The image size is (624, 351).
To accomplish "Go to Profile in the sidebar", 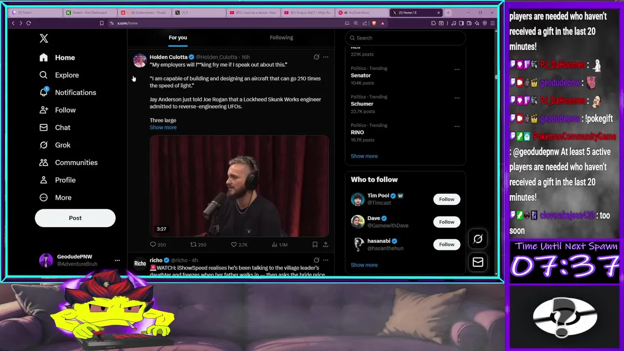I will click(x=58, y=180).
